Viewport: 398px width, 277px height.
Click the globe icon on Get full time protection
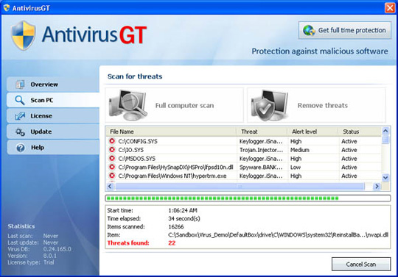pyautogui.click(x=309, y=30)
